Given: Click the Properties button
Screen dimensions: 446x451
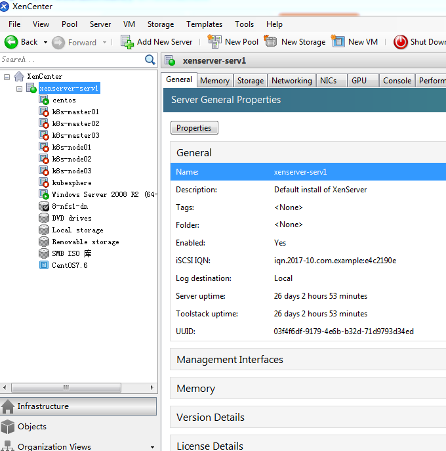Looking at the screenshot, I should [194, 128].
